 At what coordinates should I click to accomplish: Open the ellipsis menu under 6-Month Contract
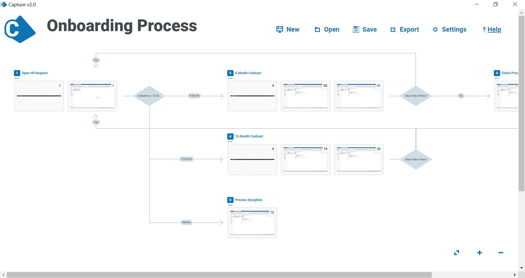coord(230,78)
